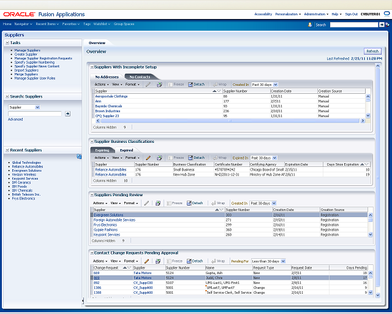The height and width of the screenshot is (314, 392).
Task: Open Pending For Less than 30 days dropdown
Action: [x=283, y=261]
